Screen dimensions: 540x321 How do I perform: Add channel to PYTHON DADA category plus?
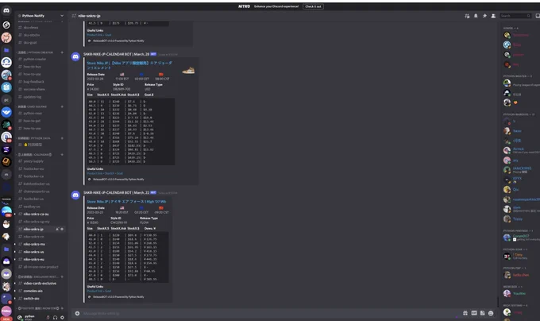62,138
